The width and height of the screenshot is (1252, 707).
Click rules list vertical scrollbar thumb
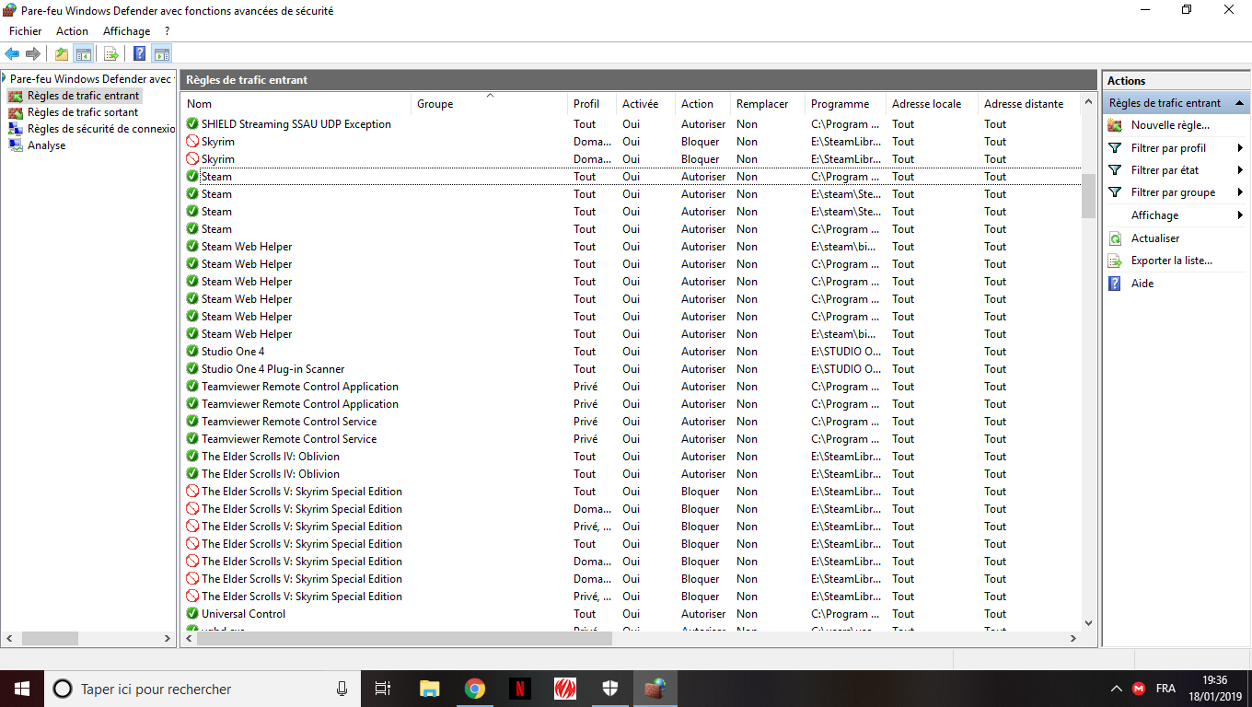point(1088,195)
